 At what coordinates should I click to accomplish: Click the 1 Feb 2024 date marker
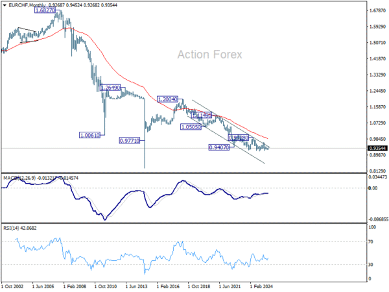click(261, 286)
